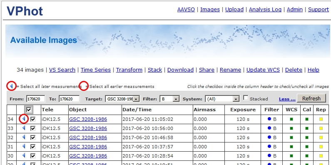Open GSC 3208-1986 link in row 34
Viewport: 331px width, 165px height.
click(88, 119)
